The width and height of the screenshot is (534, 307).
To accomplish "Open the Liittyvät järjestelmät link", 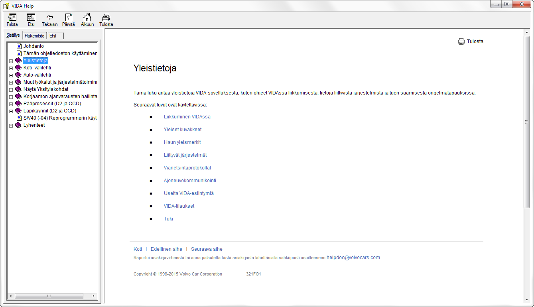I will pos(185,155).
